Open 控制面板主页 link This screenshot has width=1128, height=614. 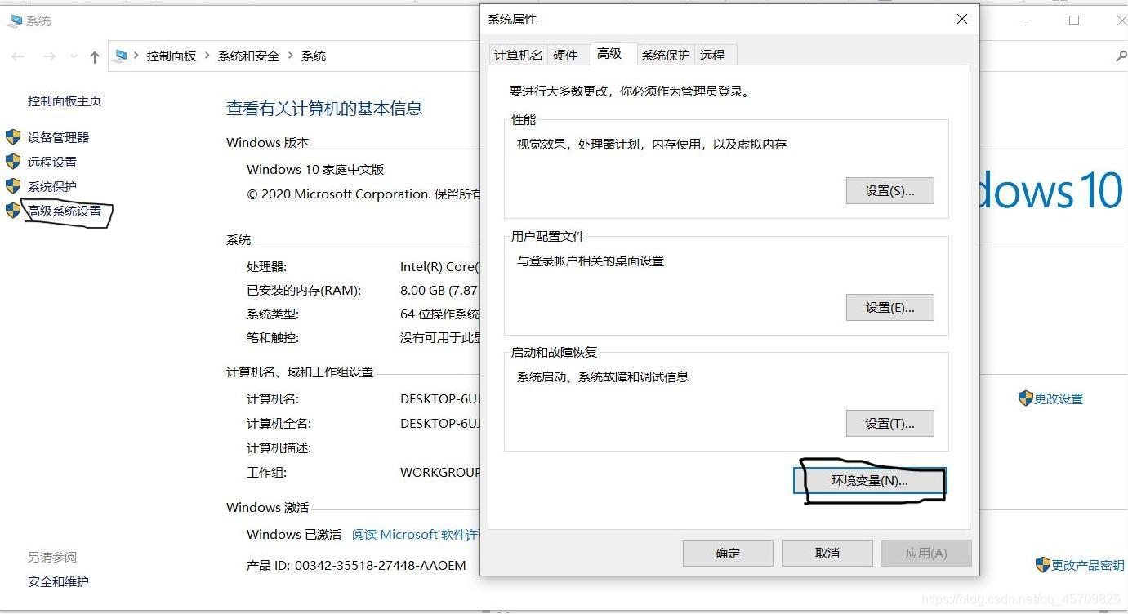(x=65, y=101)
